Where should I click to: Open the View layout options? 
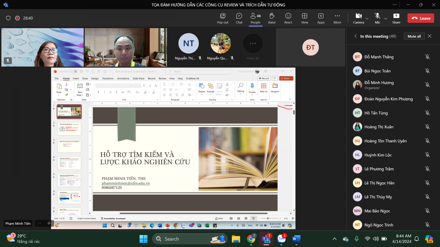click(x=304, y=18)
